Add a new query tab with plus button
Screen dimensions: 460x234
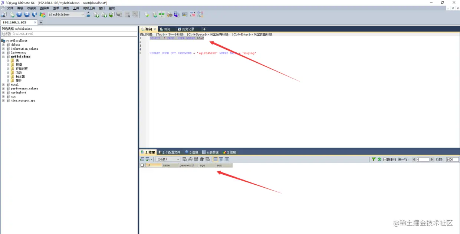pos(204,29)
